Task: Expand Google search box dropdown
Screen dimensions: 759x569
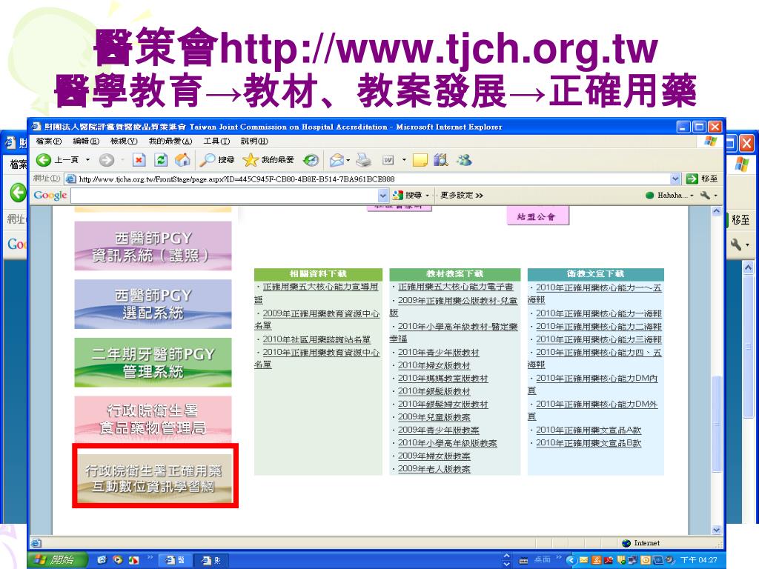Action: [383, 196]
